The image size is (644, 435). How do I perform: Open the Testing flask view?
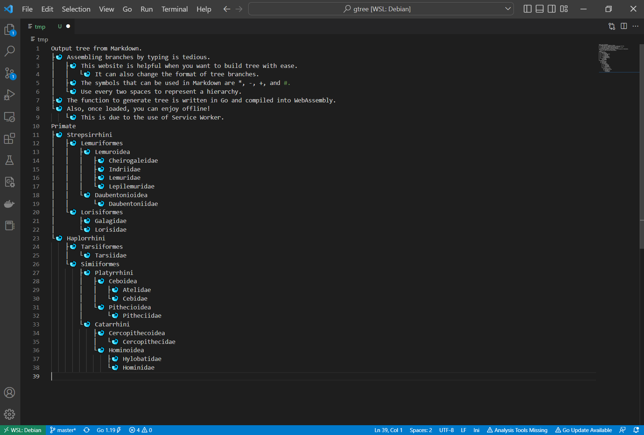(10, 160)
